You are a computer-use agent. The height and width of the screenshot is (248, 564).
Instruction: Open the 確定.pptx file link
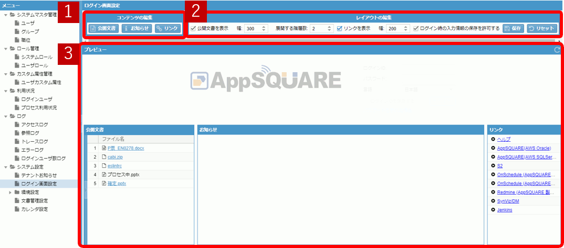pyautogui.click(x=117, y=184)
